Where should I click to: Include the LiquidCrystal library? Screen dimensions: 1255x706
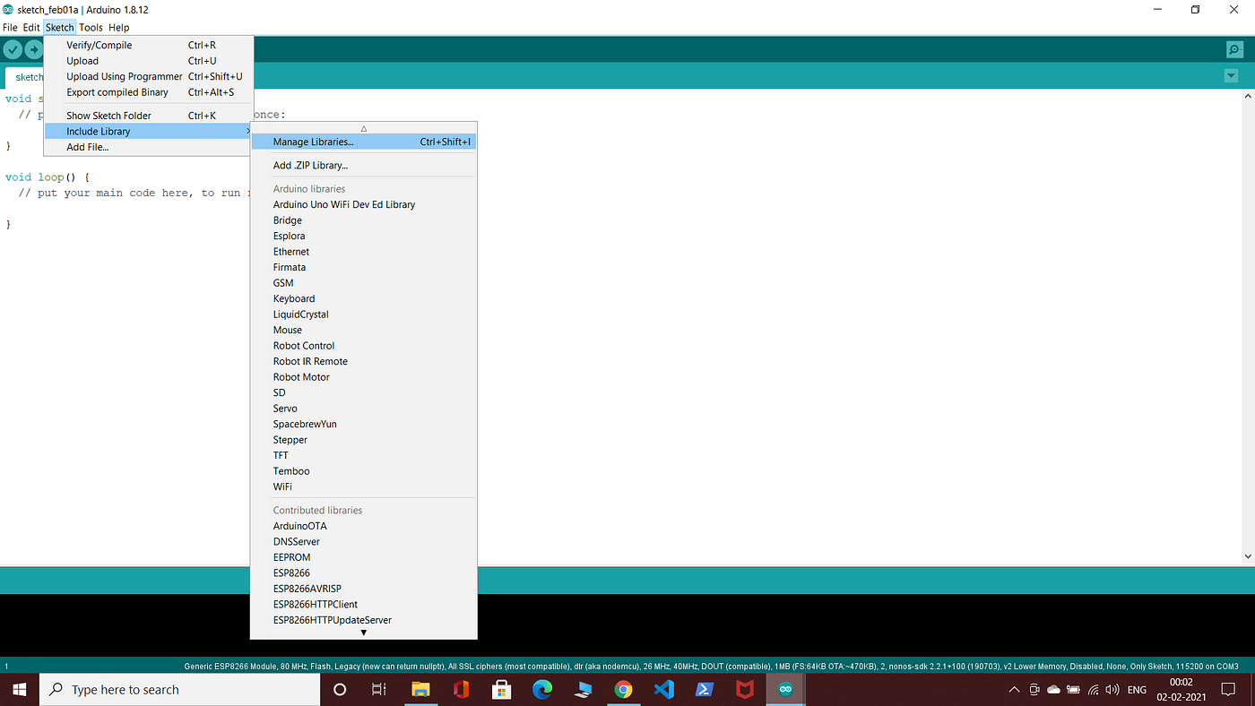(363, 314)
